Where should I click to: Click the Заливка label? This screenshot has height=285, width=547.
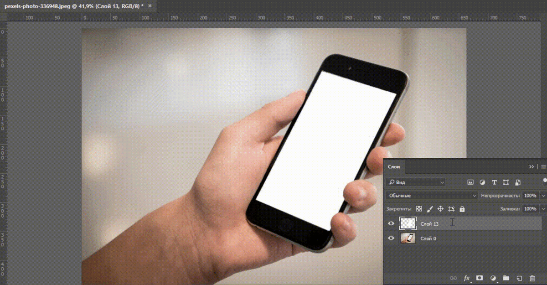point(510,209)
